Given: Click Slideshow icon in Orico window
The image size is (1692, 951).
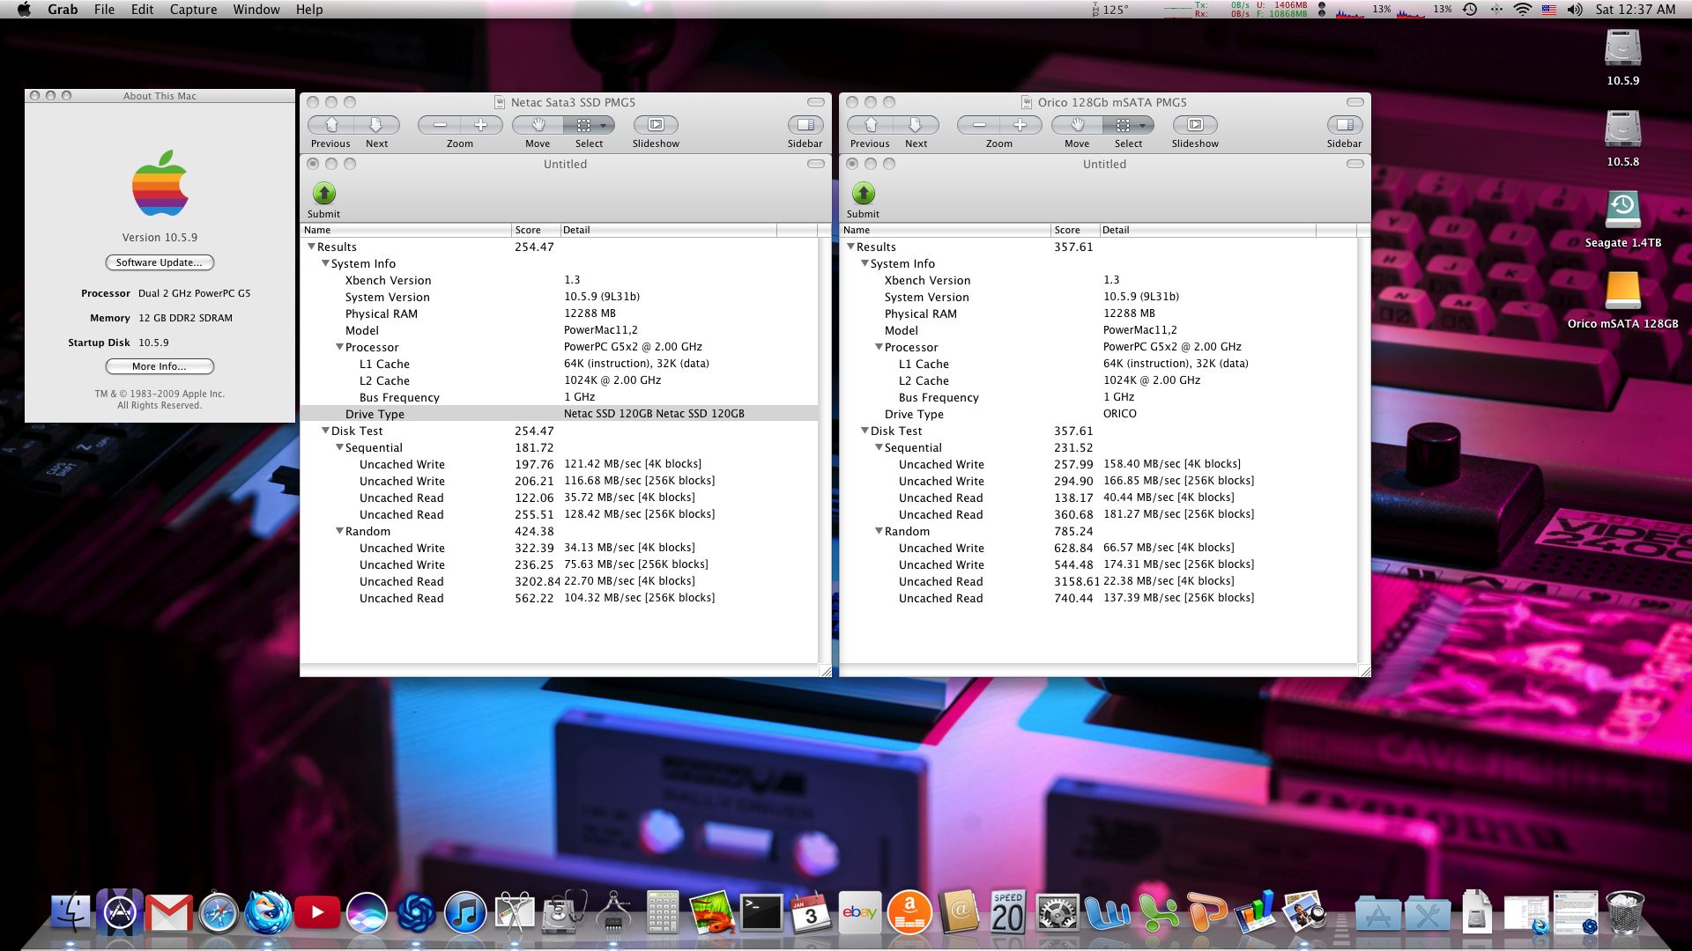Looking at the screenshot, I should click(1194, 126).
